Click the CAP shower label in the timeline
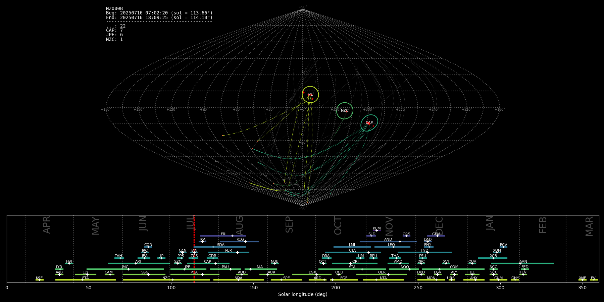The height and width of the screenshot is (302, 604). coord(207,261)
